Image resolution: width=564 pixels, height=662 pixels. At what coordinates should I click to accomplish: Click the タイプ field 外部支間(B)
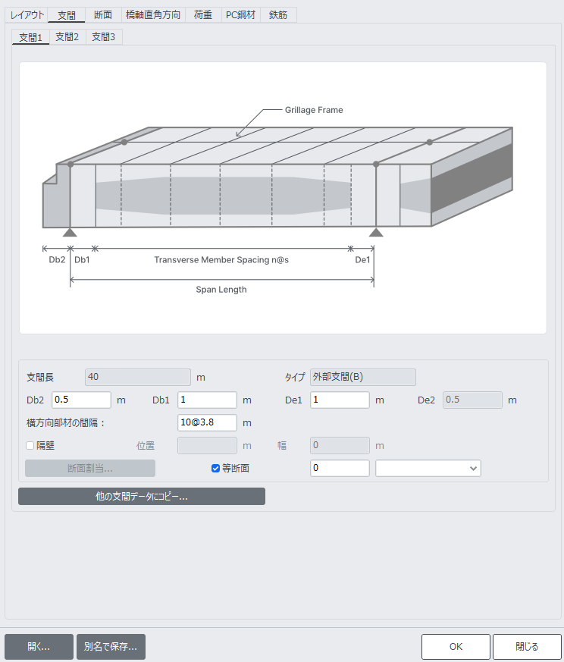(x=363, y=377)
